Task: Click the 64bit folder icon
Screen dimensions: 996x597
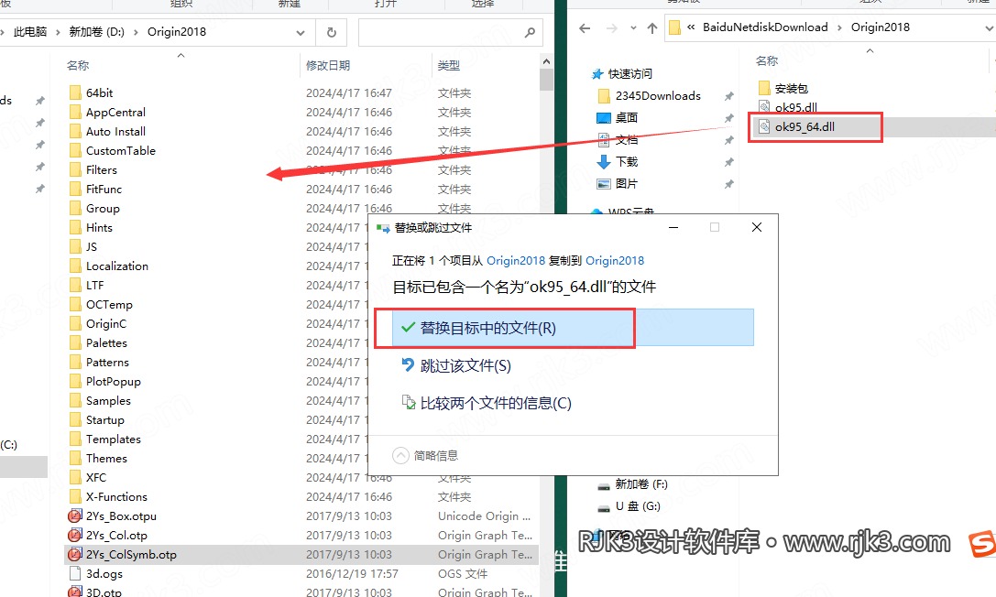Action: (x=75, y=92)
